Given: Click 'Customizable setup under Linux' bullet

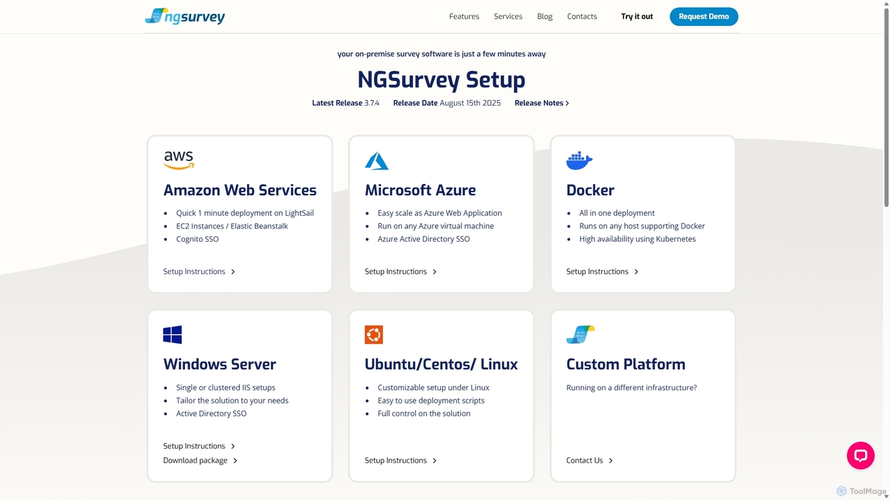Looking at the screenshot, I should (434, 387).
